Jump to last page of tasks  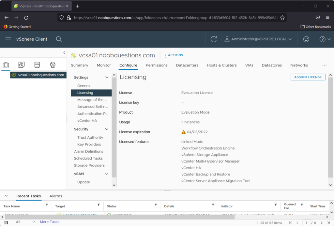coord(329,223)
